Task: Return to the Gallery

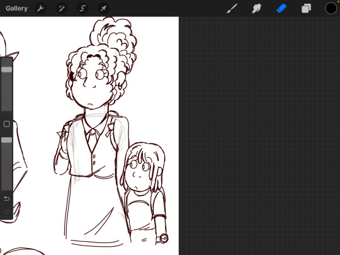Action: 16,8
